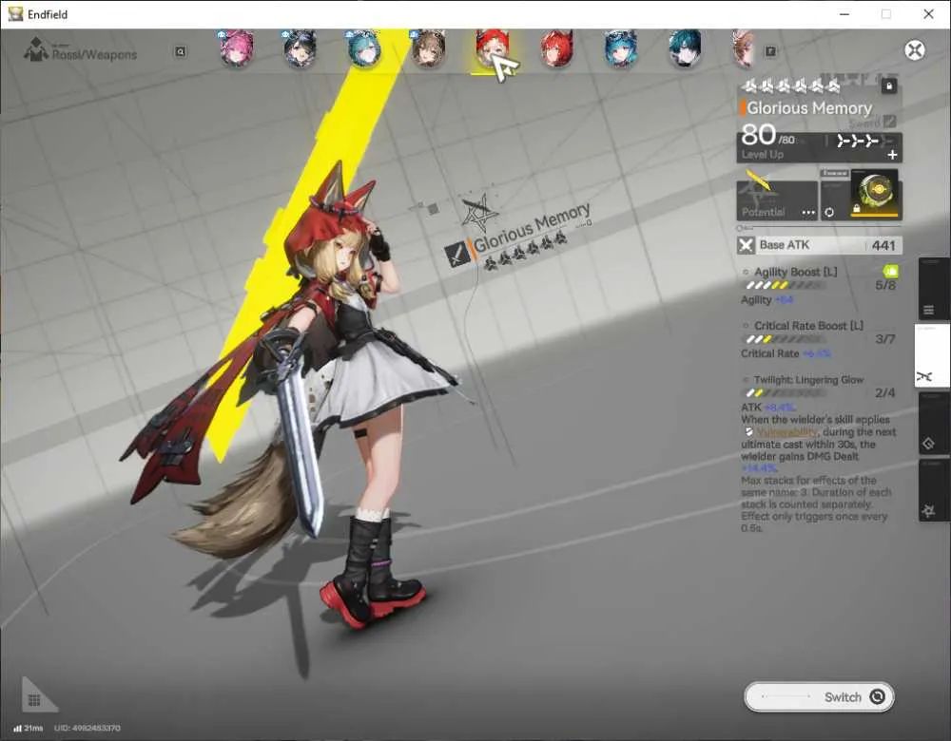Click the grid menu icon in the bottom-left corner
The image size is (951, 741).
(34, 700)
